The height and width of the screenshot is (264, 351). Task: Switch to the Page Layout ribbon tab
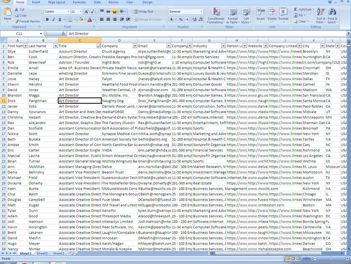pos(57,2)
